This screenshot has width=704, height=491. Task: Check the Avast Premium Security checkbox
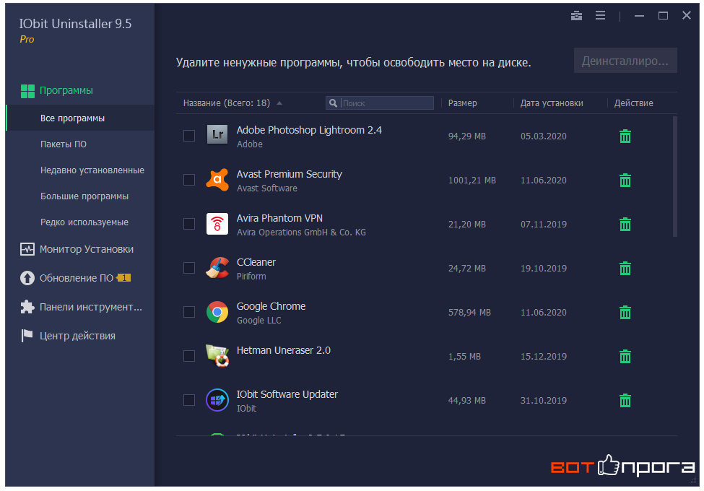click(x=189, y=180)
